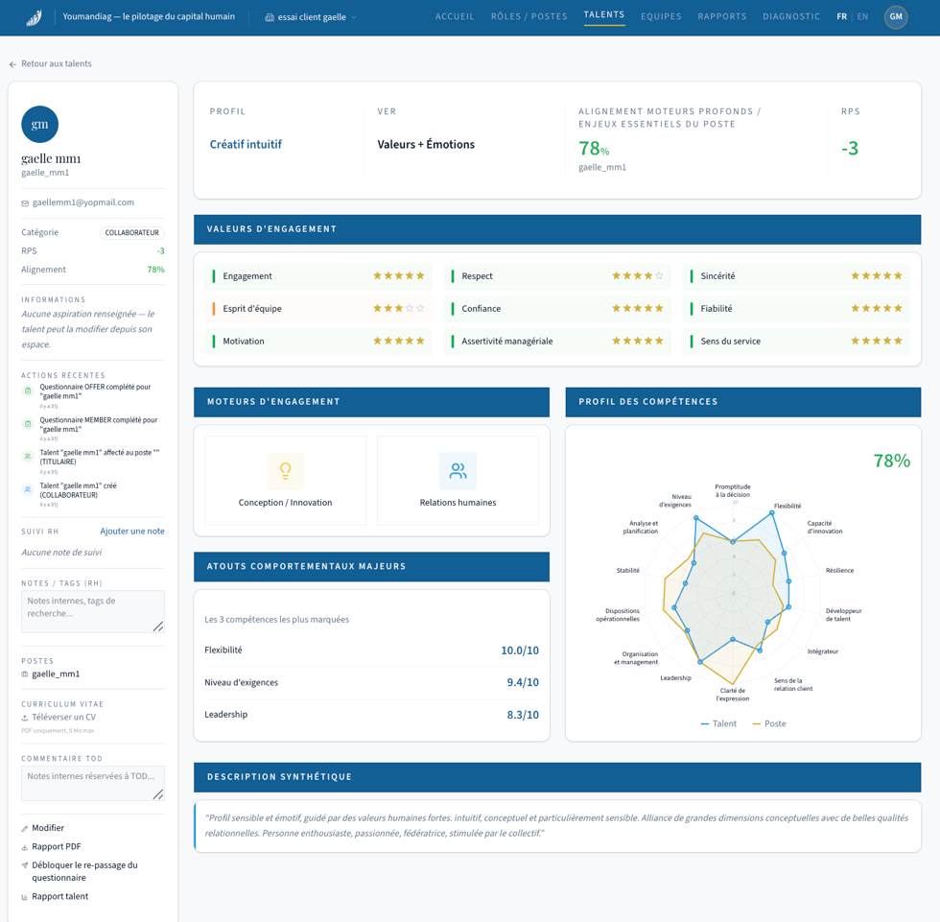Click the envelope icon beside the email address
Image resolution: width=940 pixels, height=922 pixels.
click(25, 203)
